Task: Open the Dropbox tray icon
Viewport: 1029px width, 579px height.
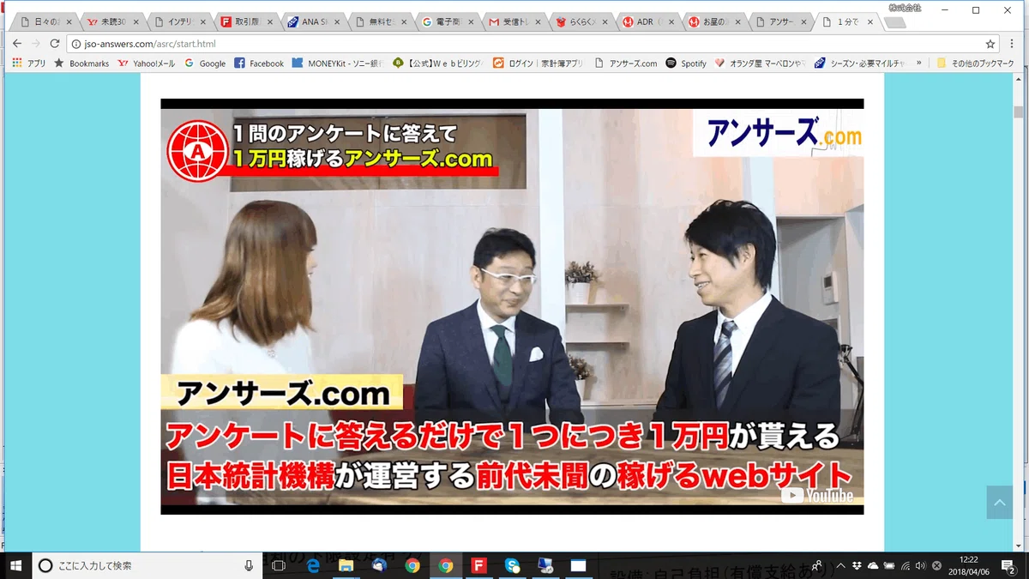Action: click(x=857, y=565)
